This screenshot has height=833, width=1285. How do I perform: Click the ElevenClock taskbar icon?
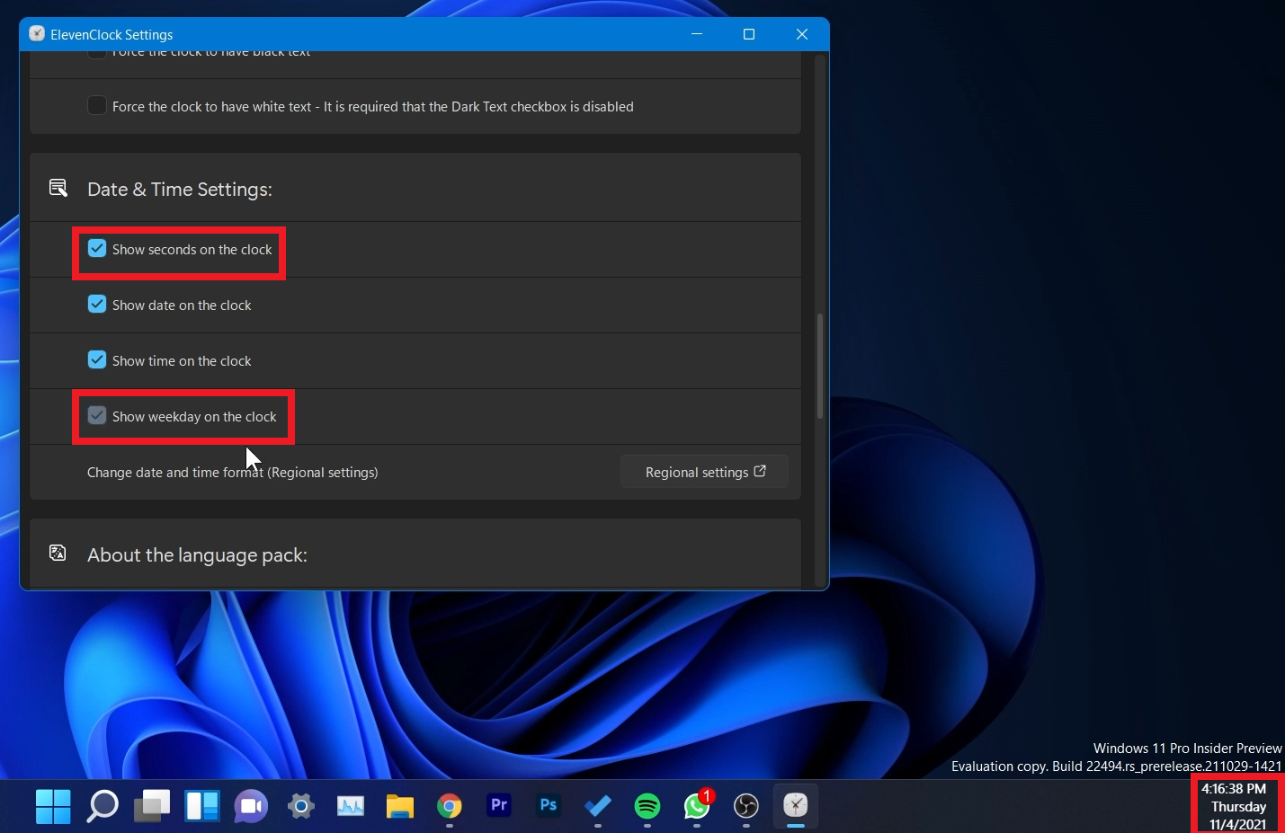click(x=796, y=806)
